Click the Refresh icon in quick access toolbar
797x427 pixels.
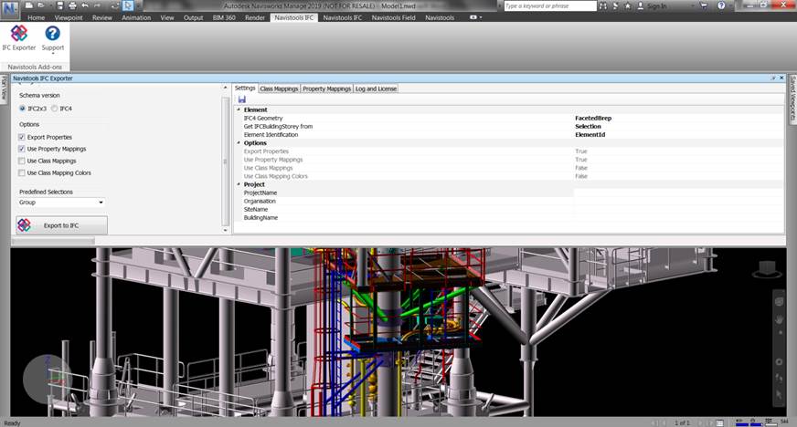116,5
